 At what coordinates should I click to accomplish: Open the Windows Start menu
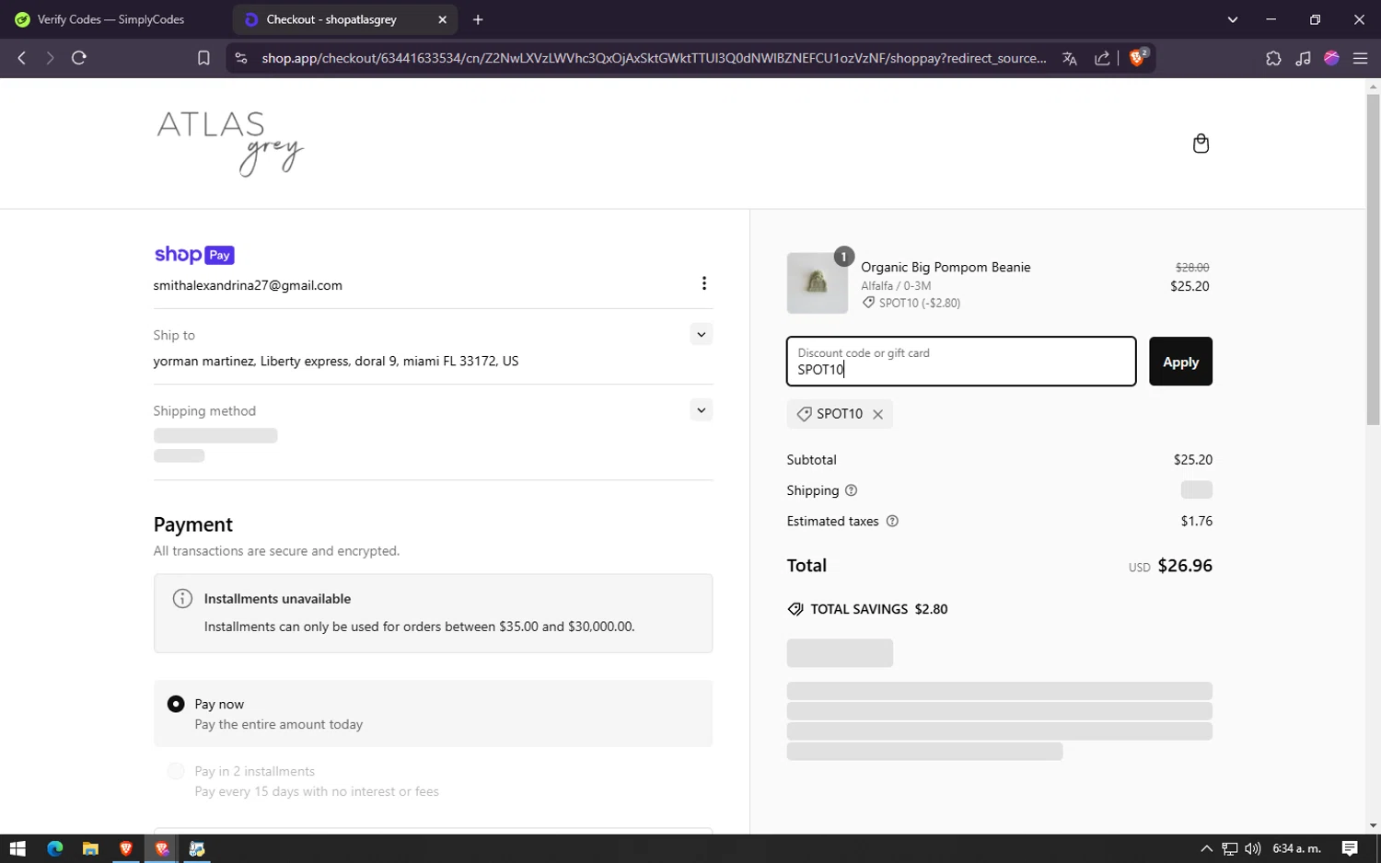click(x=17, y=848)
